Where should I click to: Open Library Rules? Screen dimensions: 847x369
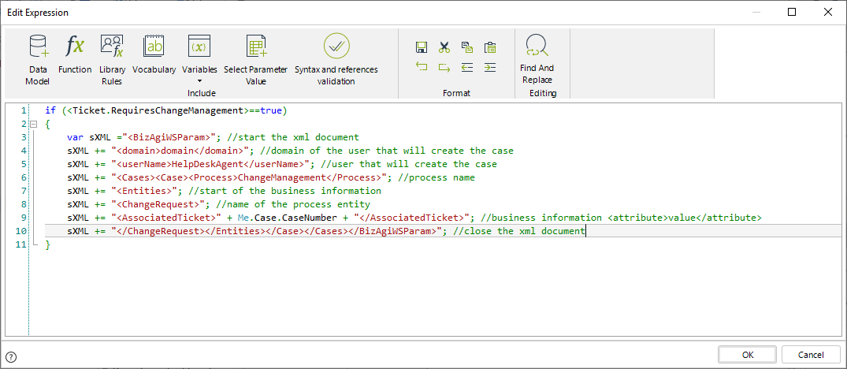coord(112,60)
